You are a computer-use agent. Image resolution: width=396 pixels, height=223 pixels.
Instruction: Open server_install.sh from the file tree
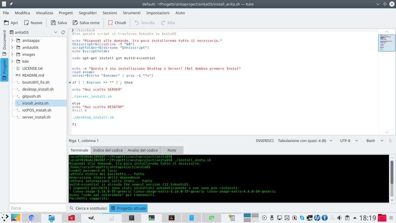click(x=36, y=117)
